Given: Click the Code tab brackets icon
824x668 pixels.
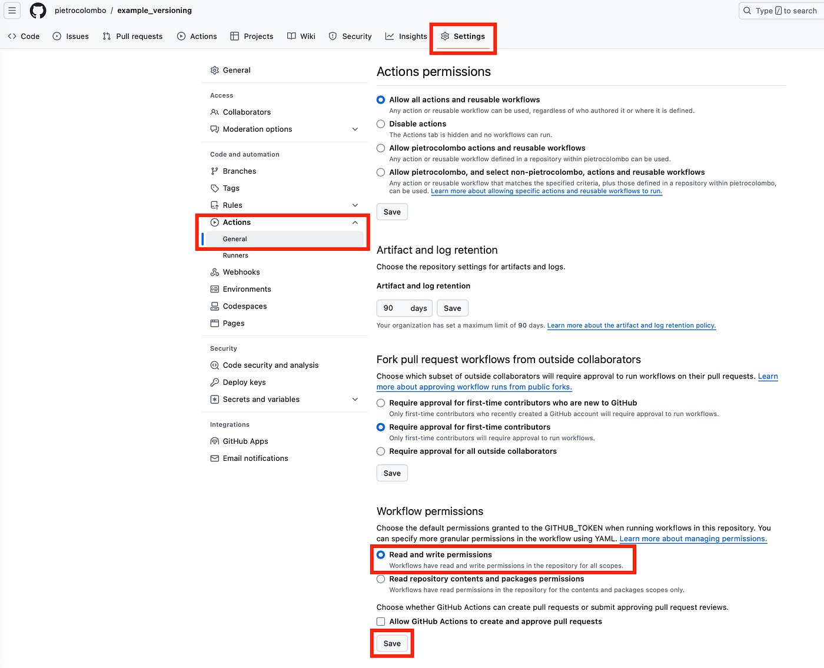Looking at the screenshot, I should point(12,36).
